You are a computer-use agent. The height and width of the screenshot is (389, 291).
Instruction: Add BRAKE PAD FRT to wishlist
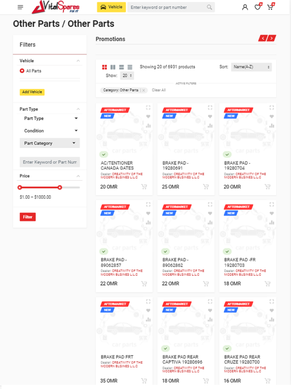point(148,311)
